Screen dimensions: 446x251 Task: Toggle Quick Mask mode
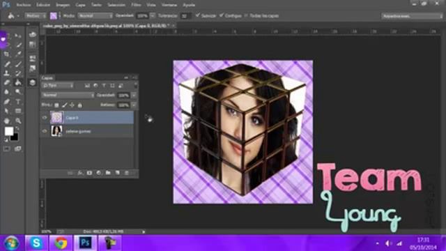click(x=7, y=149)
